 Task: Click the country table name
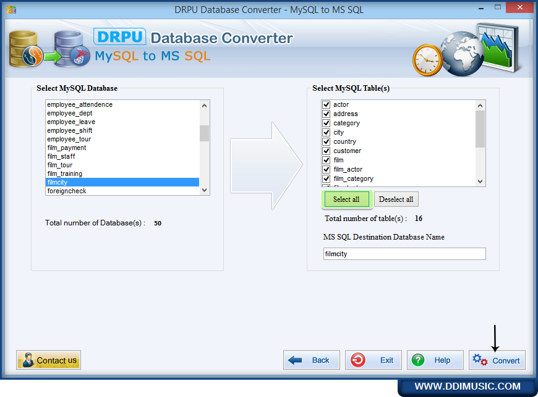345,141
